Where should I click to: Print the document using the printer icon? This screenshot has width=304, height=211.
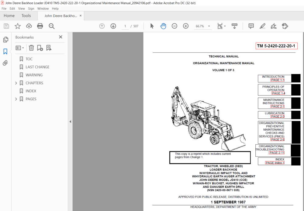tap(40, 26)
